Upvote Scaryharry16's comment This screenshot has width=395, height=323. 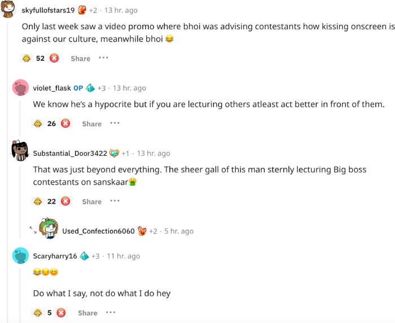click(37, 312)
